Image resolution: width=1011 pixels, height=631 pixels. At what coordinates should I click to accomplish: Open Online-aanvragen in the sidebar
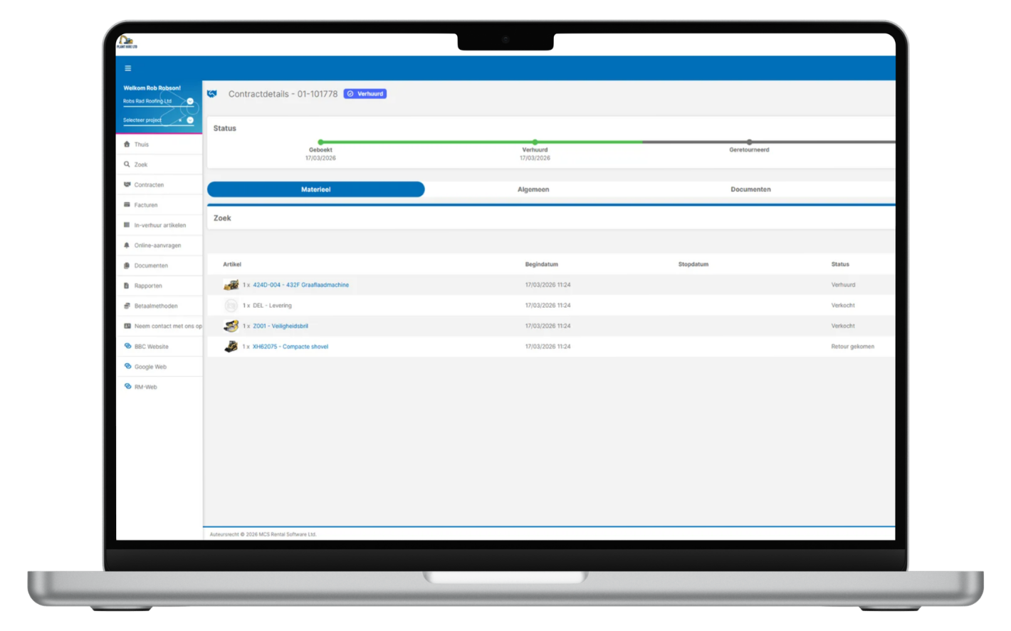point(159,245)
